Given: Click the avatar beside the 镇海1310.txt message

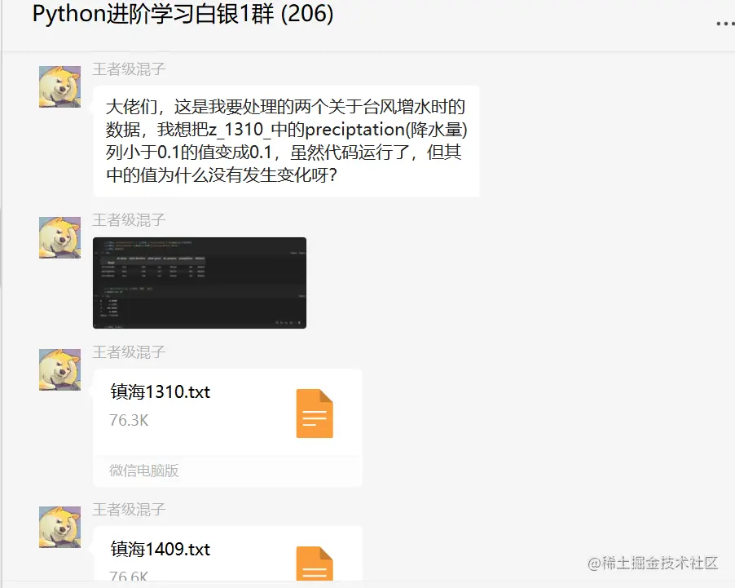Looking at the screenshot, I should click(x=60, y=369).
